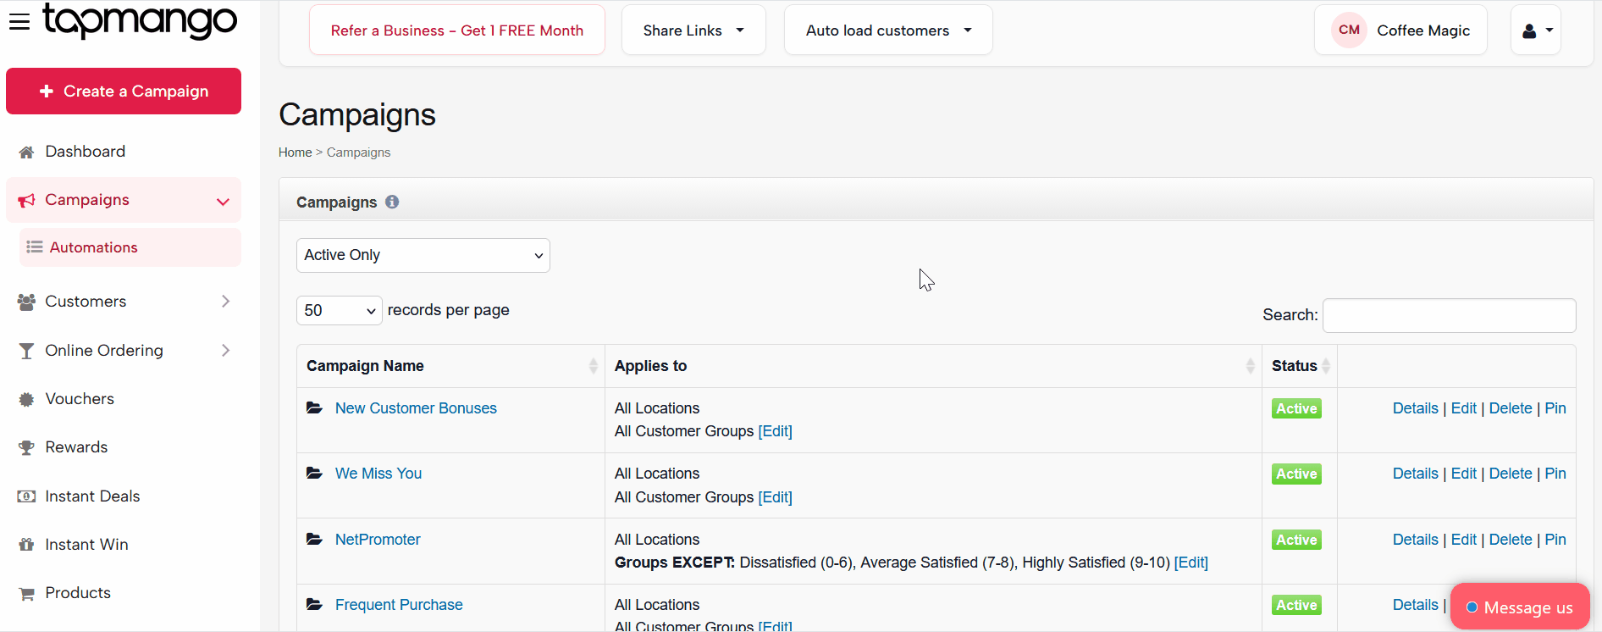Open Rewards in the sidebar

tap(76, 447)
